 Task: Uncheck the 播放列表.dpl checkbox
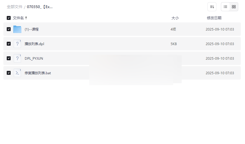pos(9,44)
